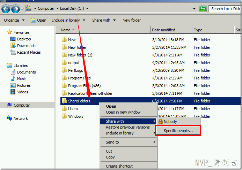242x170 pixels.
Task: Click the Search Local Disk field
Action: click(225, 9)
